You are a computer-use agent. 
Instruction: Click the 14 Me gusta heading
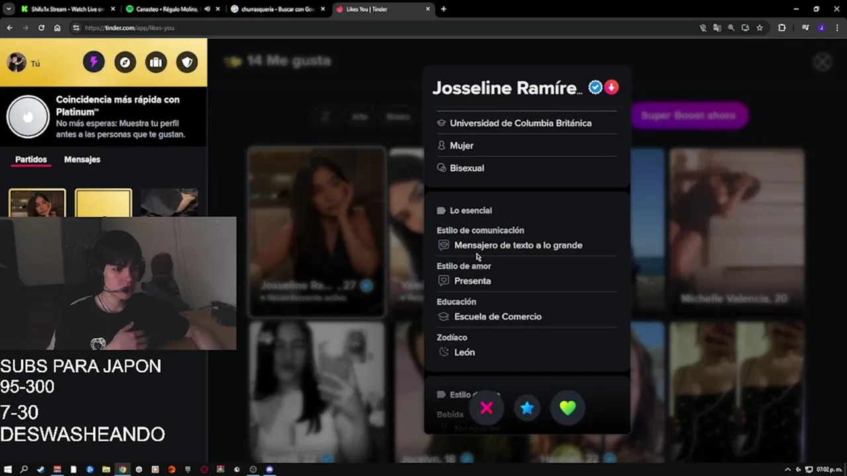pyautogui.click(x=288, y=61)
